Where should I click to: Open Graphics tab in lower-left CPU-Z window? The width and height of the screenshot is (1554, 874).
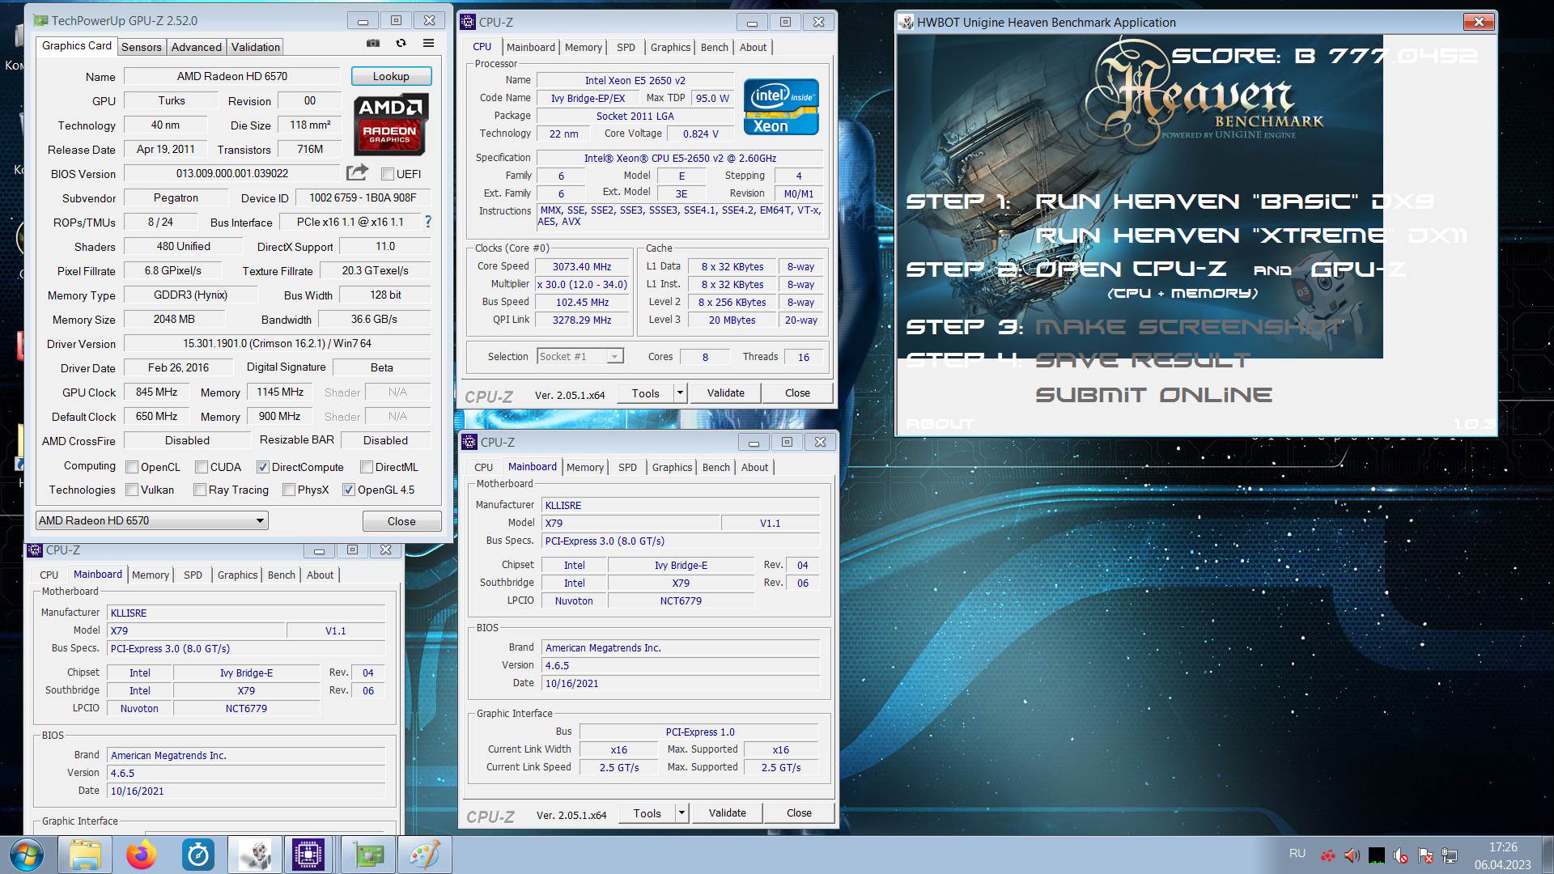pos(237,575)
